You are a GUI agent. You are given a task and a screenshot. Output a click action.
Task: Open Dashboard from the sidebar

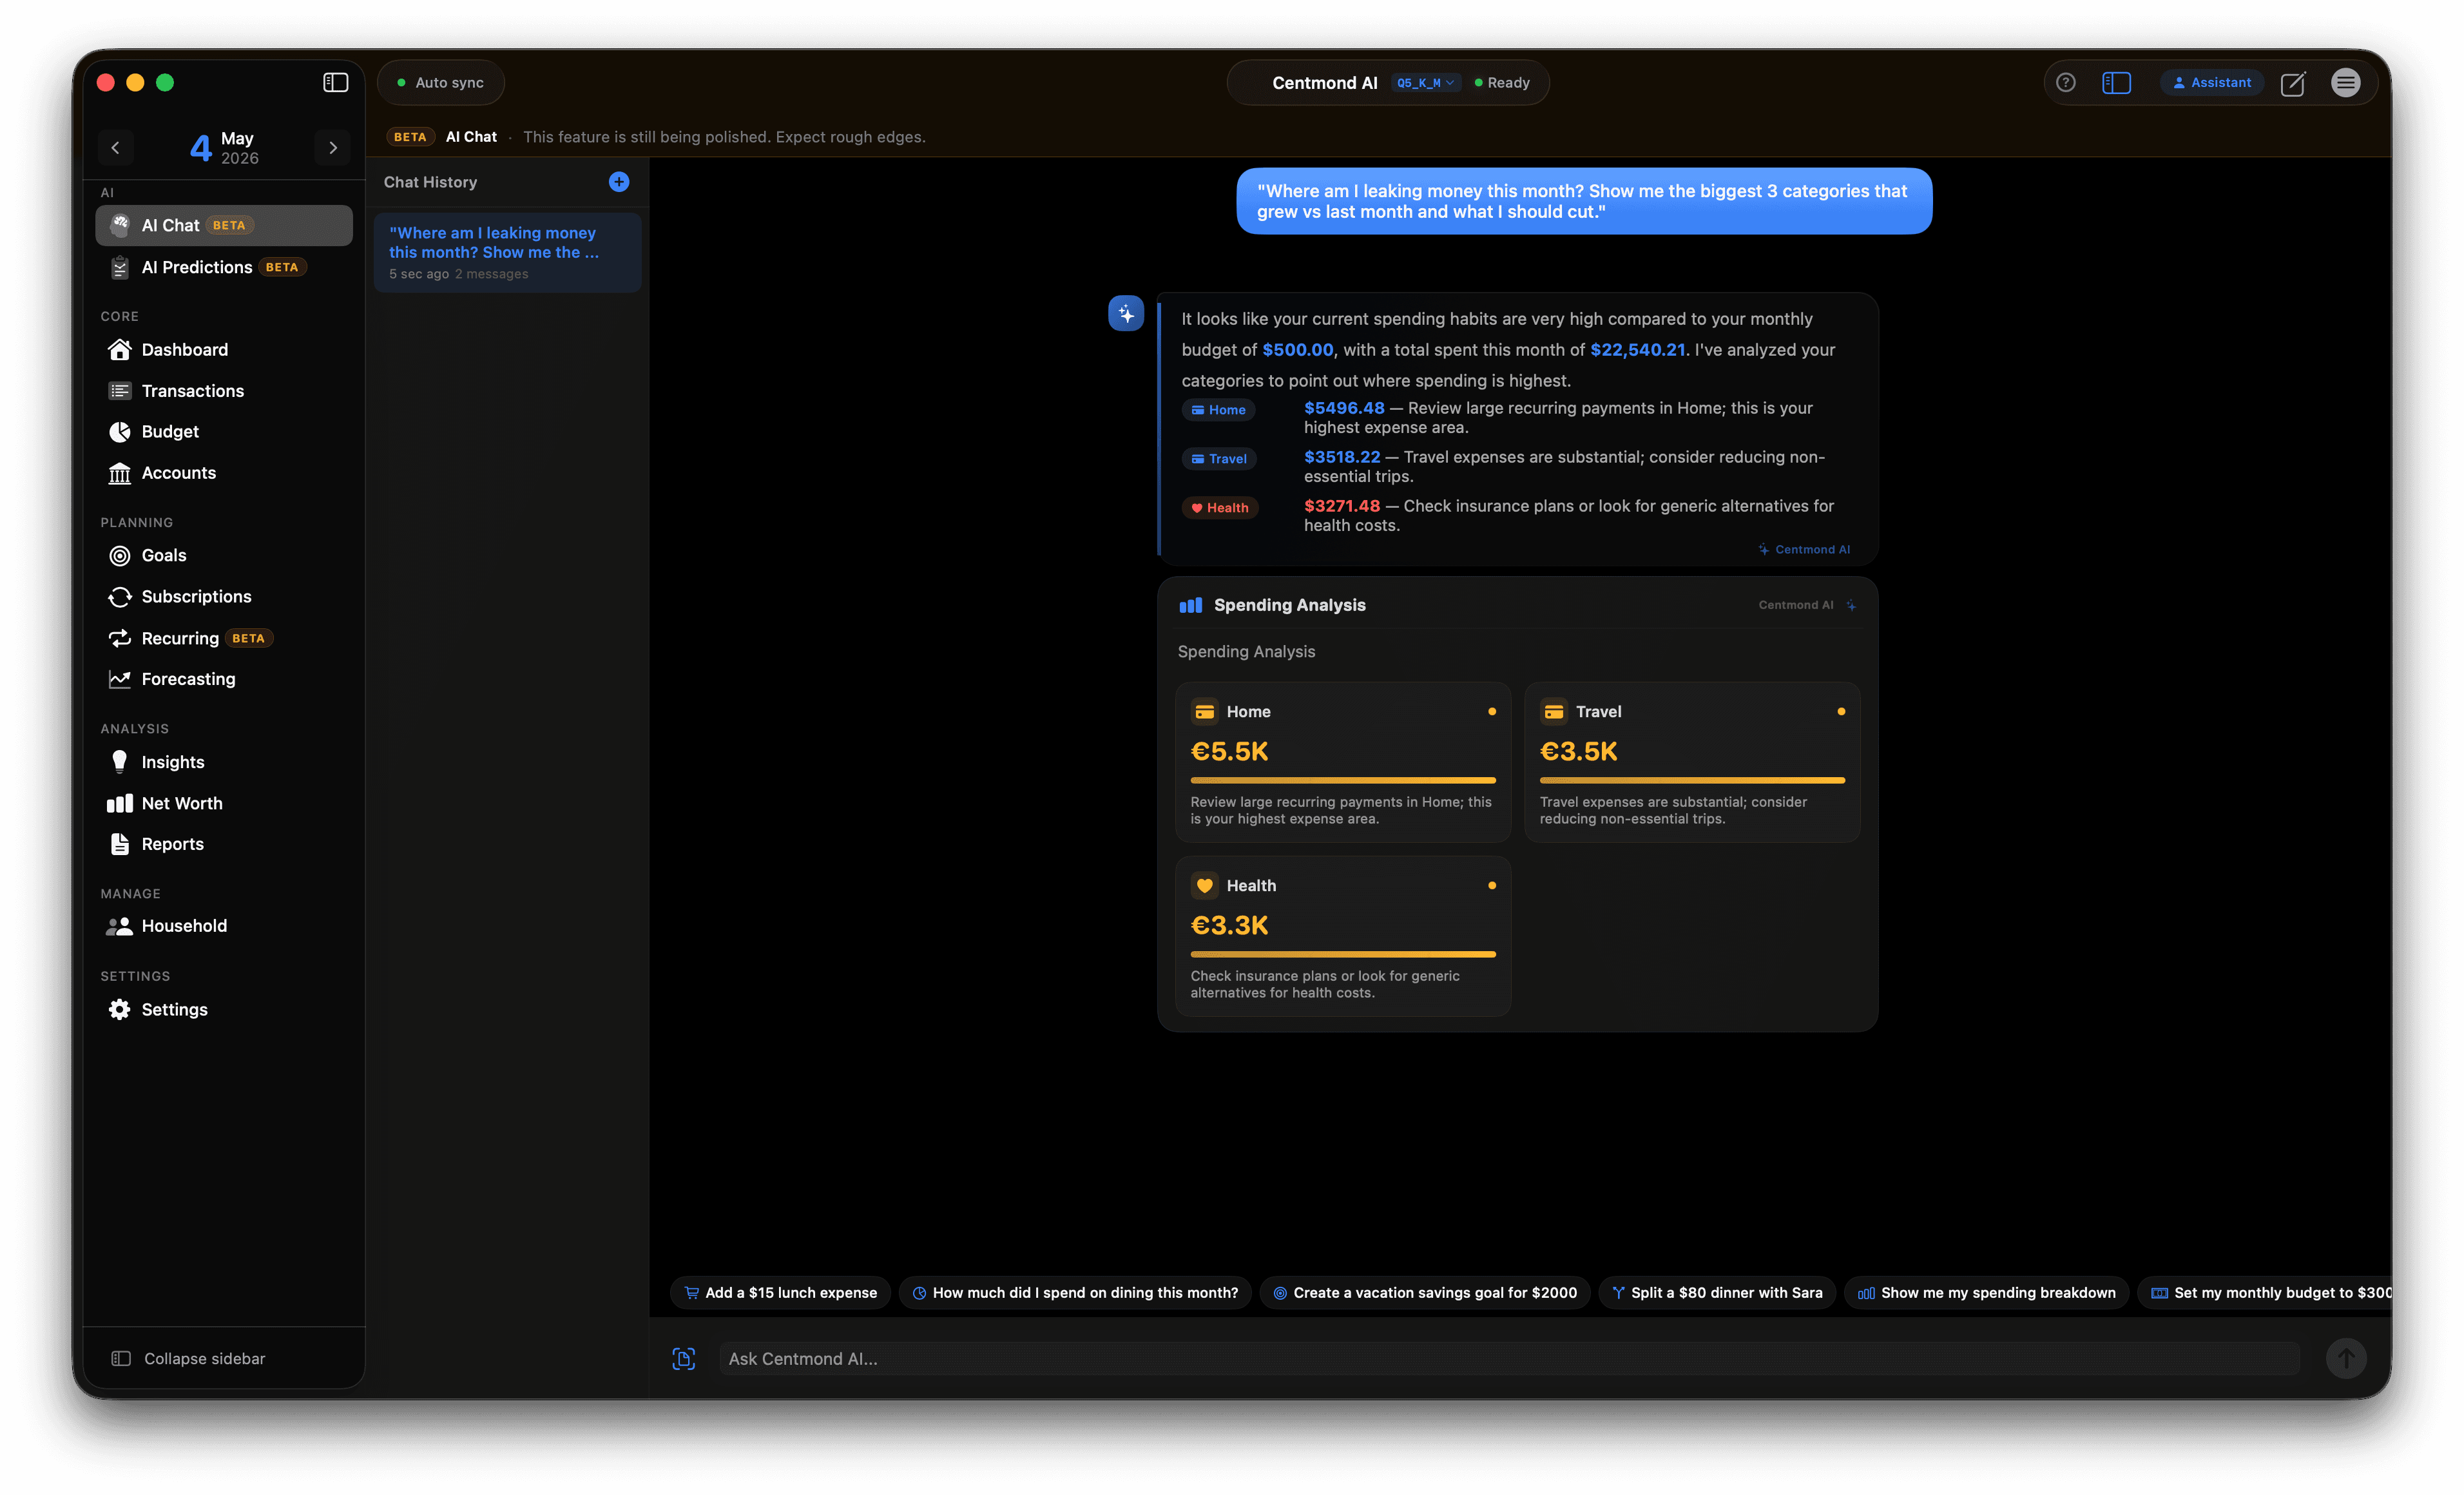[224, 349]
